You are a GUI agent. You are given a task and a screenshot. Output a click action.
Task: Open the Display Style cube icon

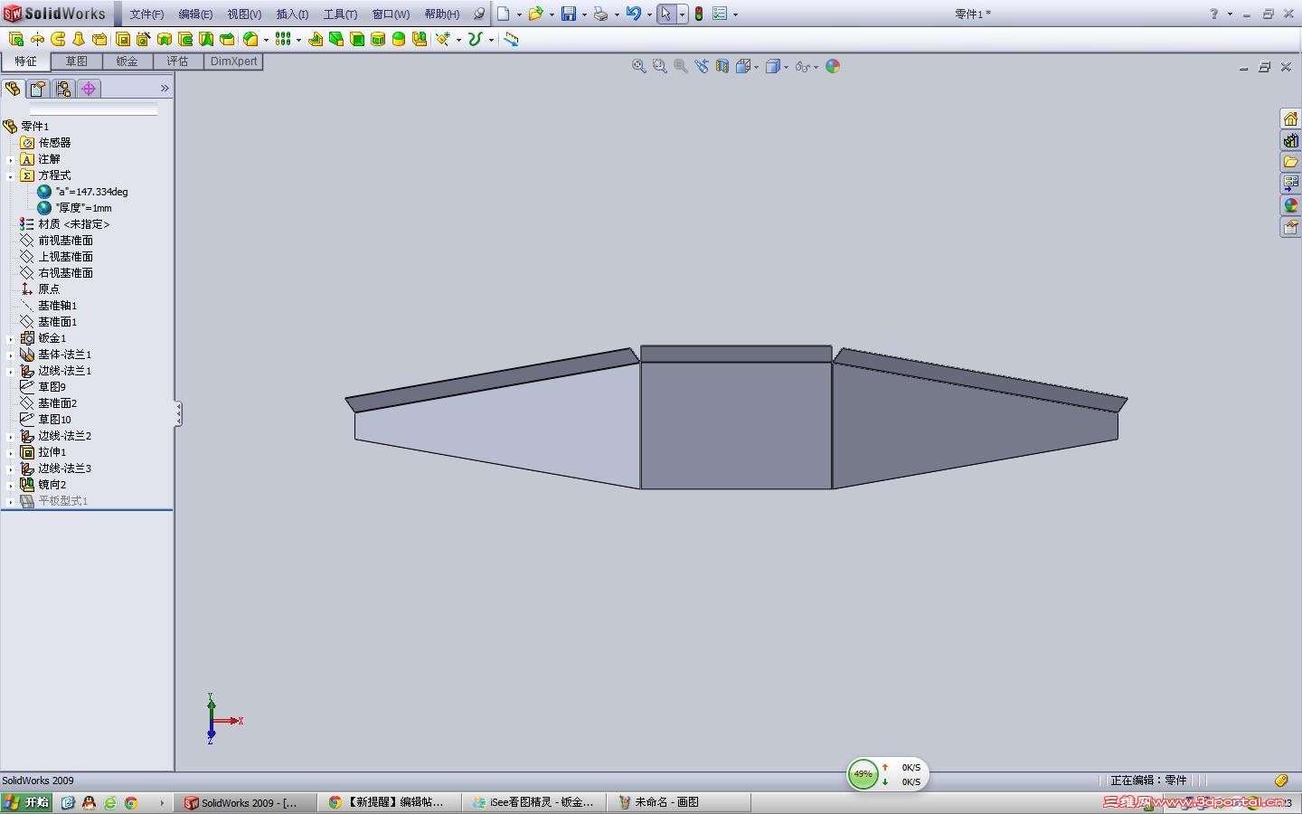(x=773, y=66)
